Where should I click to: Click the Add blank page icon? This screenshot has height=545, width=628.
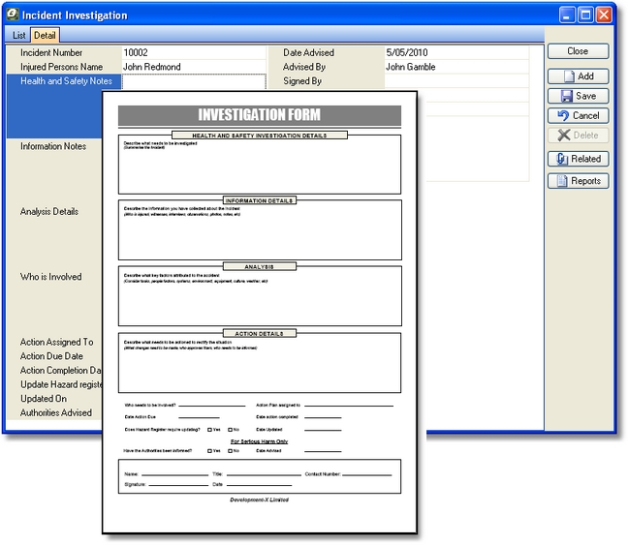(569, 76)
